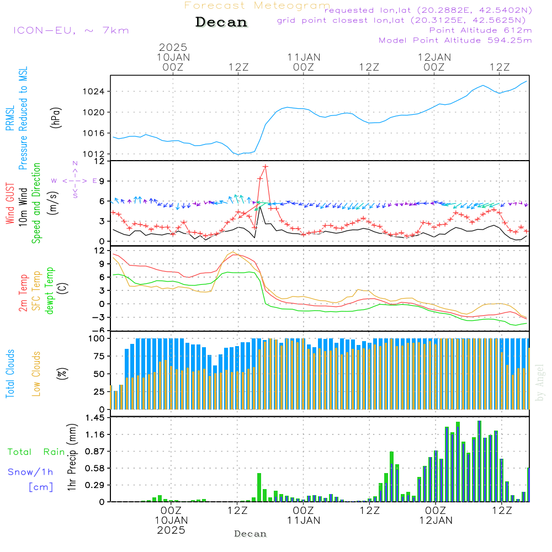Image resolution: width=552 pixels, height=552 pixels.
Task: Click the 'Total Clouds' legend label
Action: [10, 374]
